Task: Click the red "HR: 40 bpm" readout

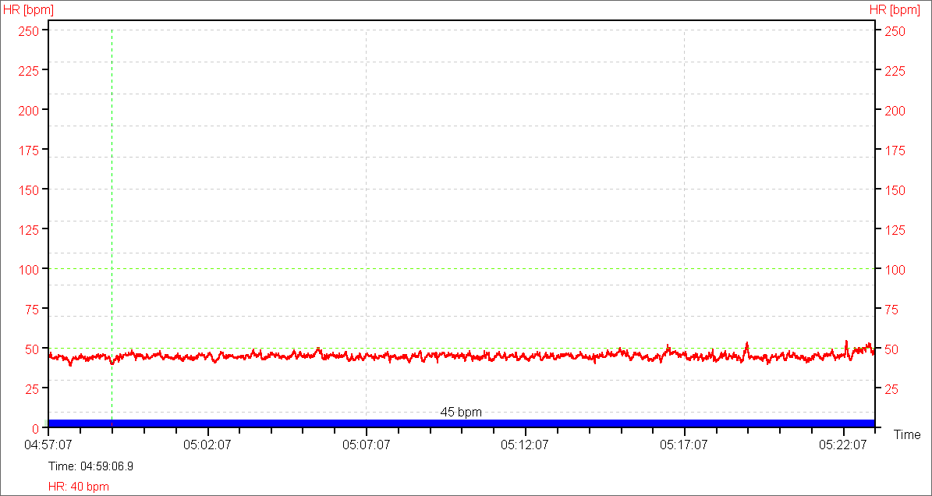Action: coord(79,487)
